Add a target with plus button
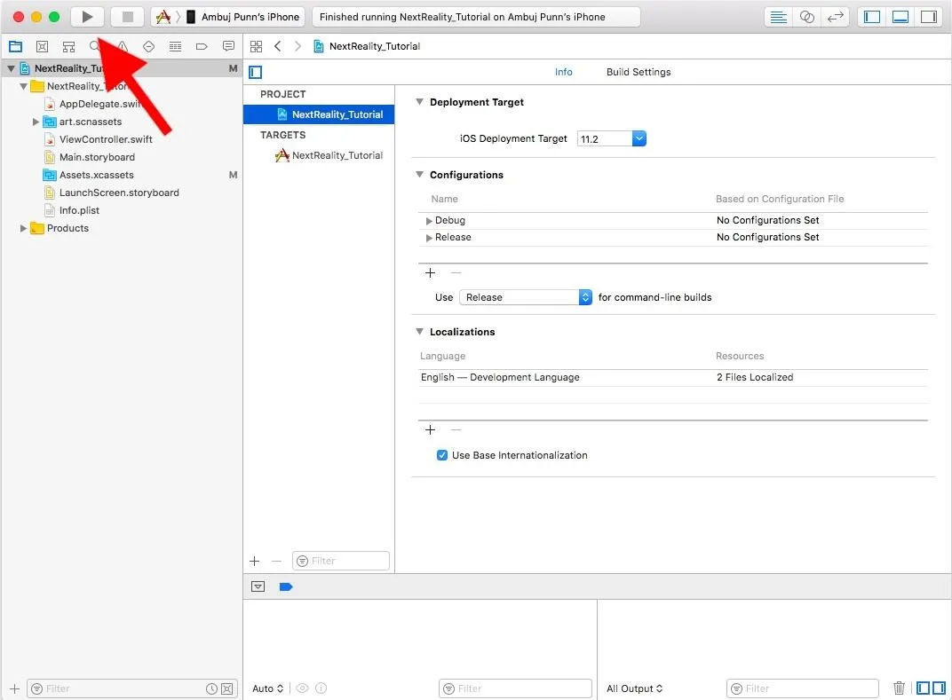952x700 pixels. click(254, 561)
